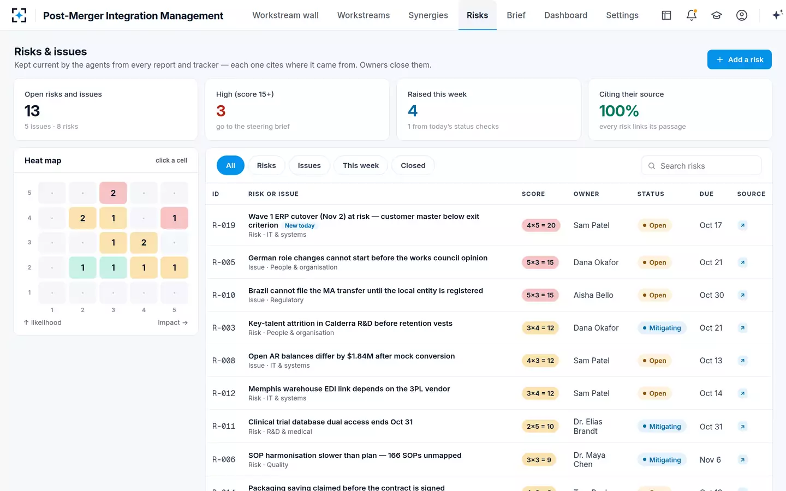Open source link for R-011
Image resolution: width=786 pixels, height=491 pixels.
[742, 427]
